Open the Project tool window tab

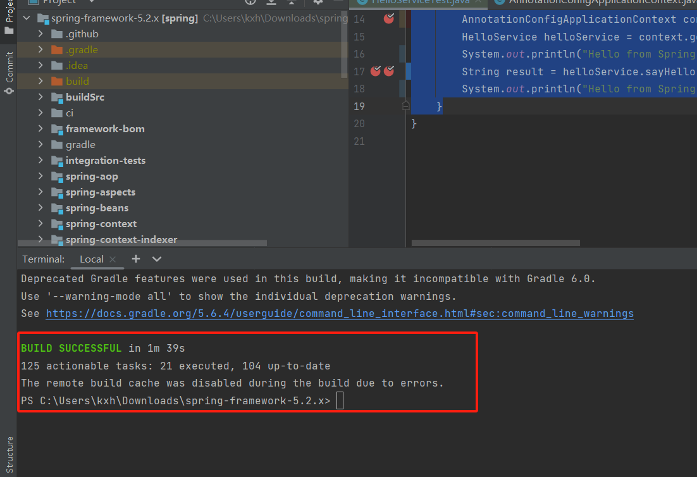point(8,20)
